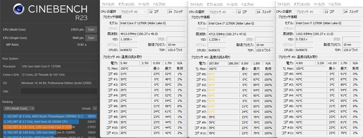Open ツール(T) menu in left Core Temp window
The width and height of the screenshot is (363, 138).
(x=144, y=4)
